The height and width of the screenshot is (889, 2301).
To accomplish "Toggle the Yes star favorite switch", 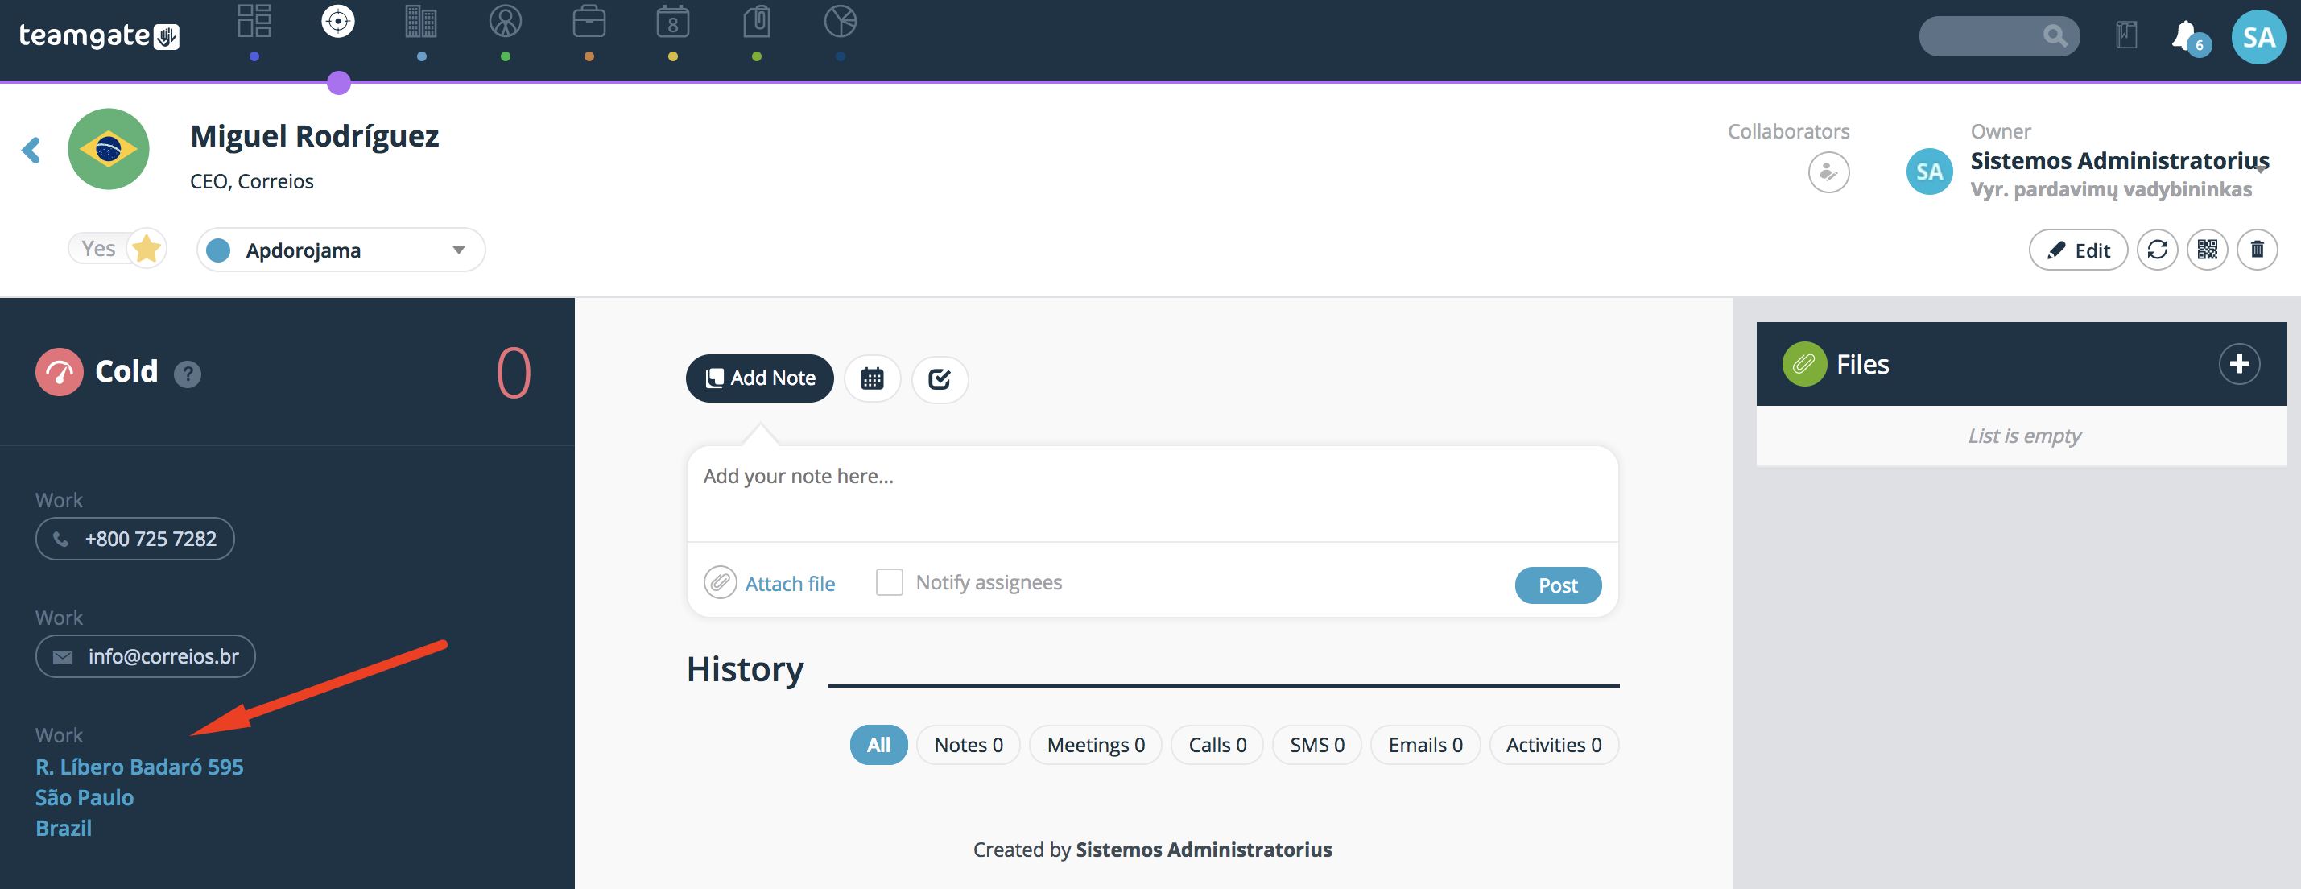I will click(x=118, y=248).
